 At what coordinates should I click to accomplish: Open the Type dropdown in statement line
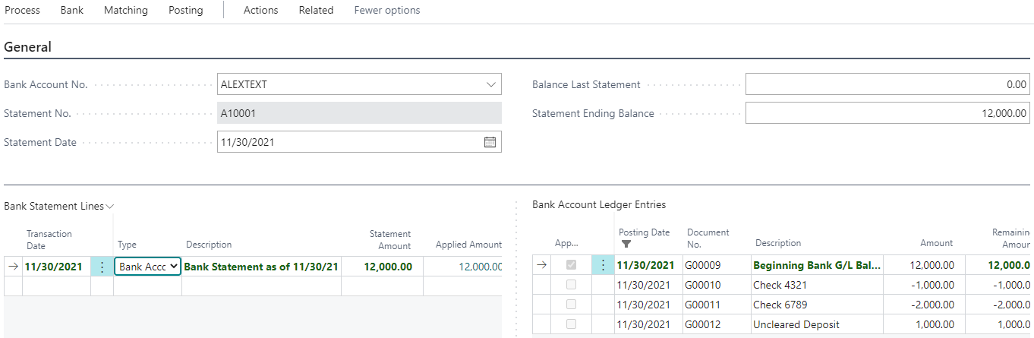[x=147, y=267]
